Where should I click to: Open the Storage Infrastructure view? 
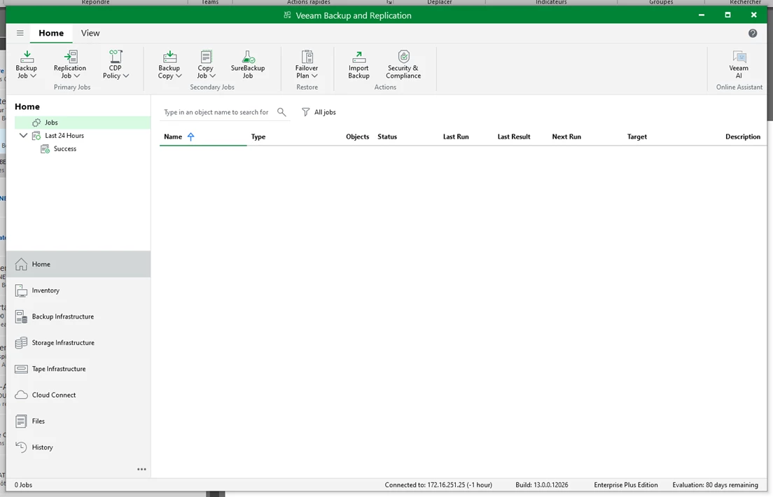coord(78,343)
